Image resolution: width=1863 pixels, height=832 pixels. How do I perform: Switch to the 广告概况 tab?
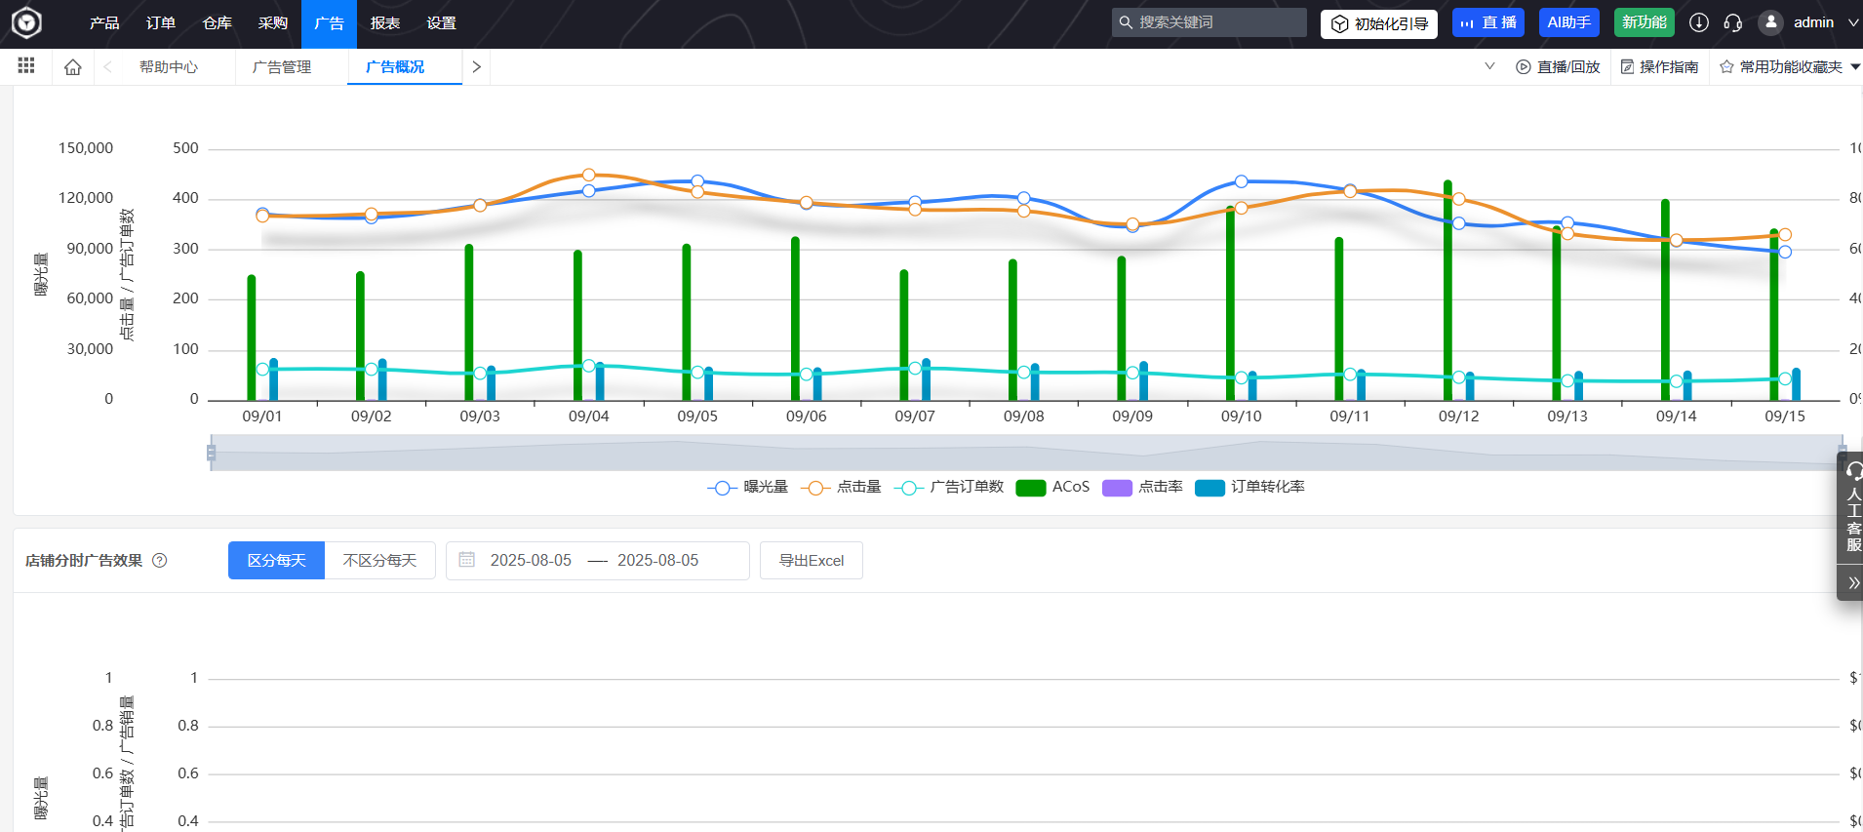(x=395, y=67)
